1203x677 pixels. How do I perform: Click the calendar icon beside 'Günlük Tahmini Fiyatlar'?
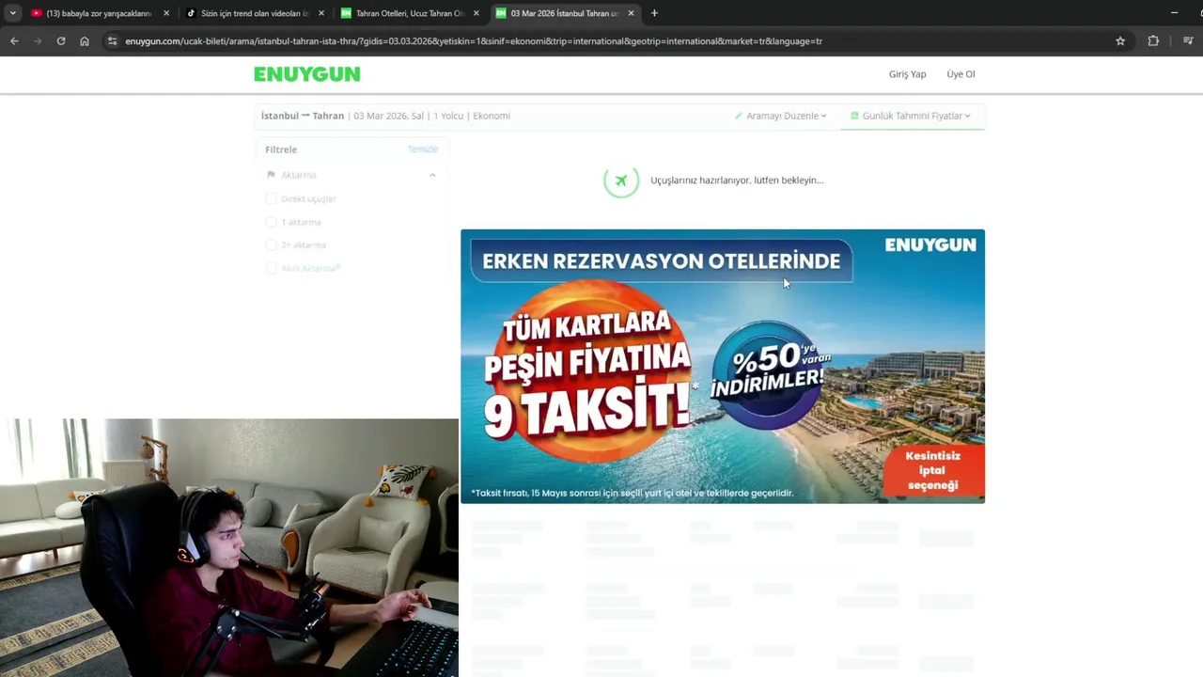854,116
